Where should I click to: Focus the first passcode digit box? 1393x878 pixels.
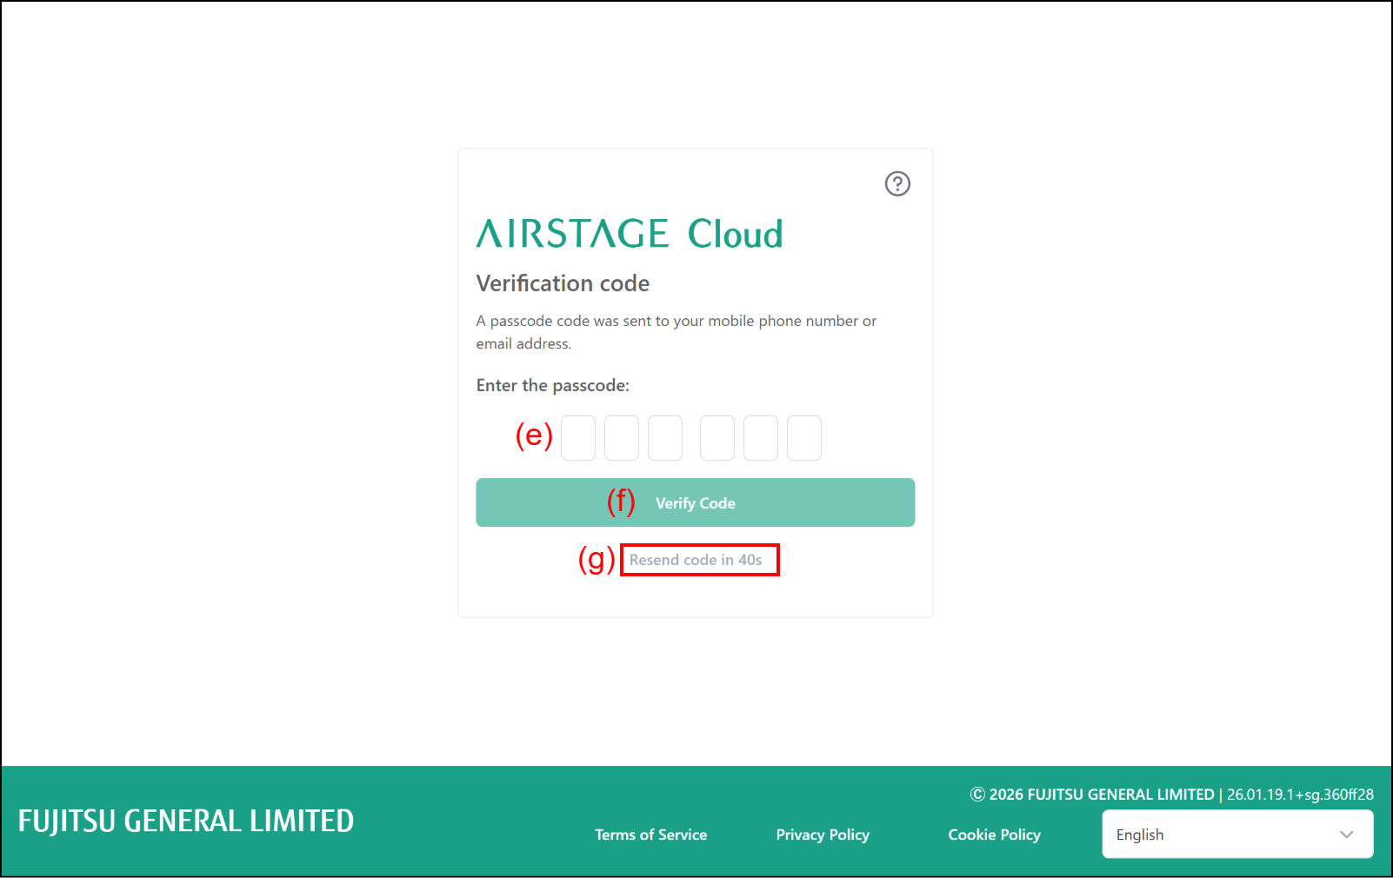[x=578, y=438]
